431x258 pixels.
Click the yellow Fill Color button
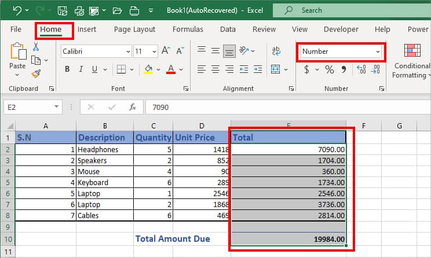tap(148, 69)
